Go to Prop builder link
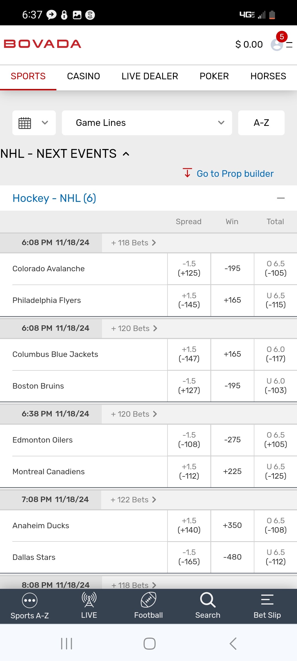 pyautogui.click(x=235, y=174)
